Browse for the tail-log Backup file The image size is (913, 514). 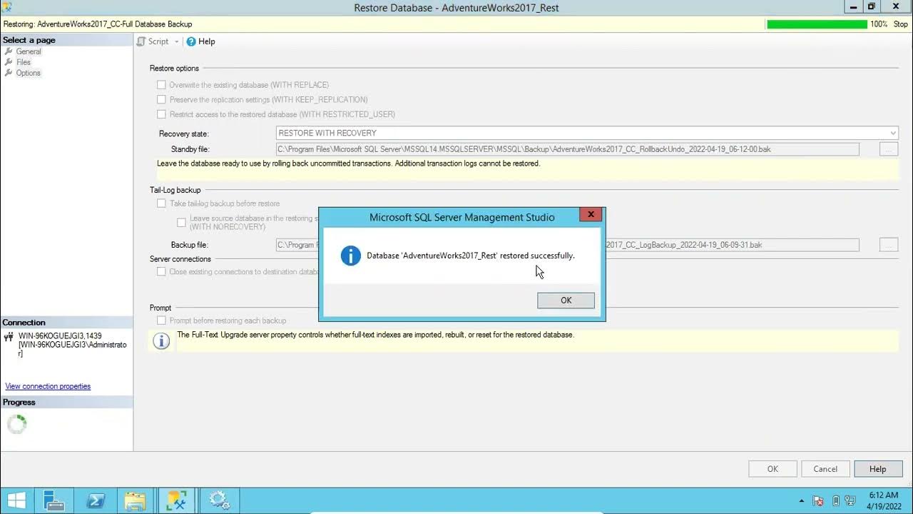pos(889,245)
